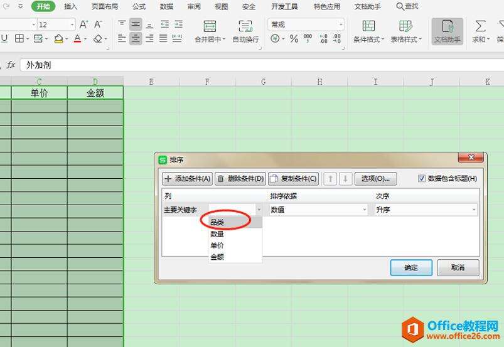Select 金额 in the dropdown list
The image size is (504, 347).
[235, 257]
